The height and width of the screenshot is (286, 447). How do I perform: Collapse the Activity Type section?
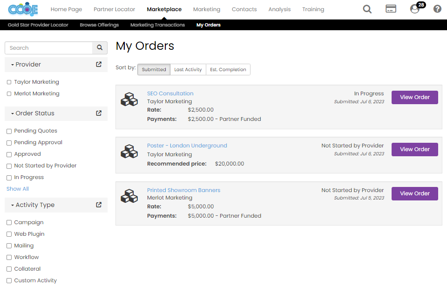[x=13, y=205]
